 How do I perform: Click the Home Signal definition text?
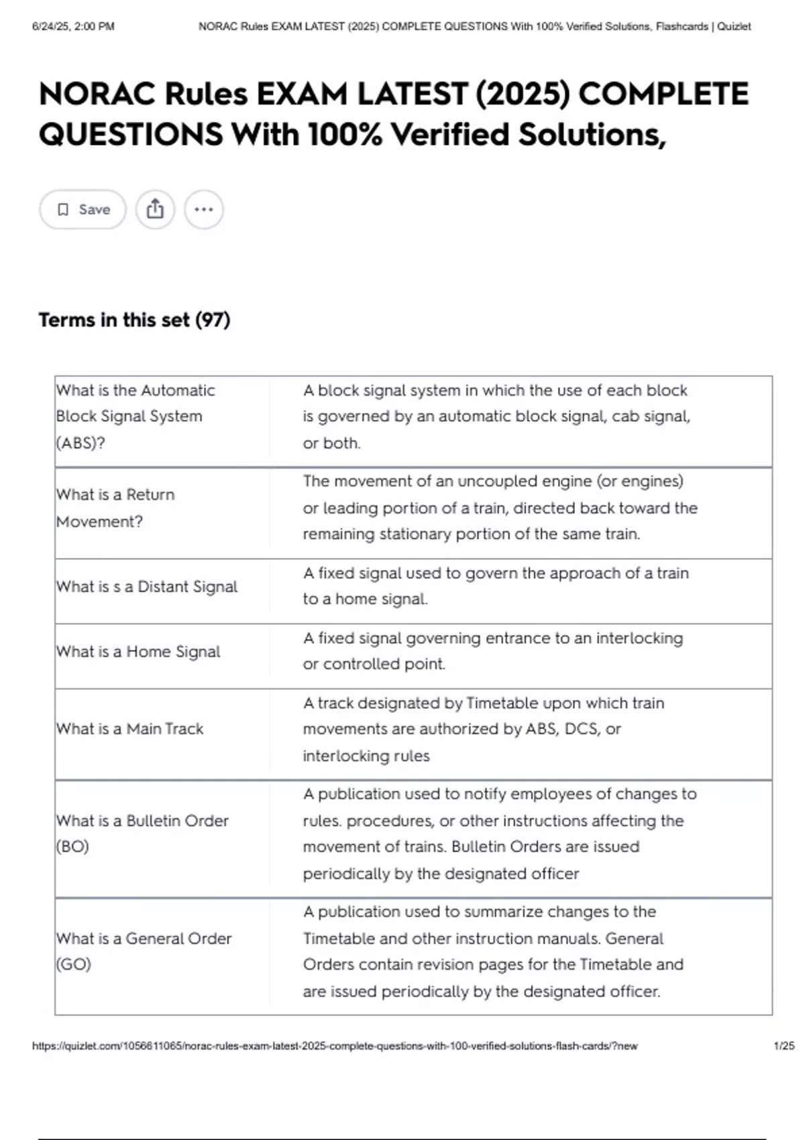coord(493,651)
